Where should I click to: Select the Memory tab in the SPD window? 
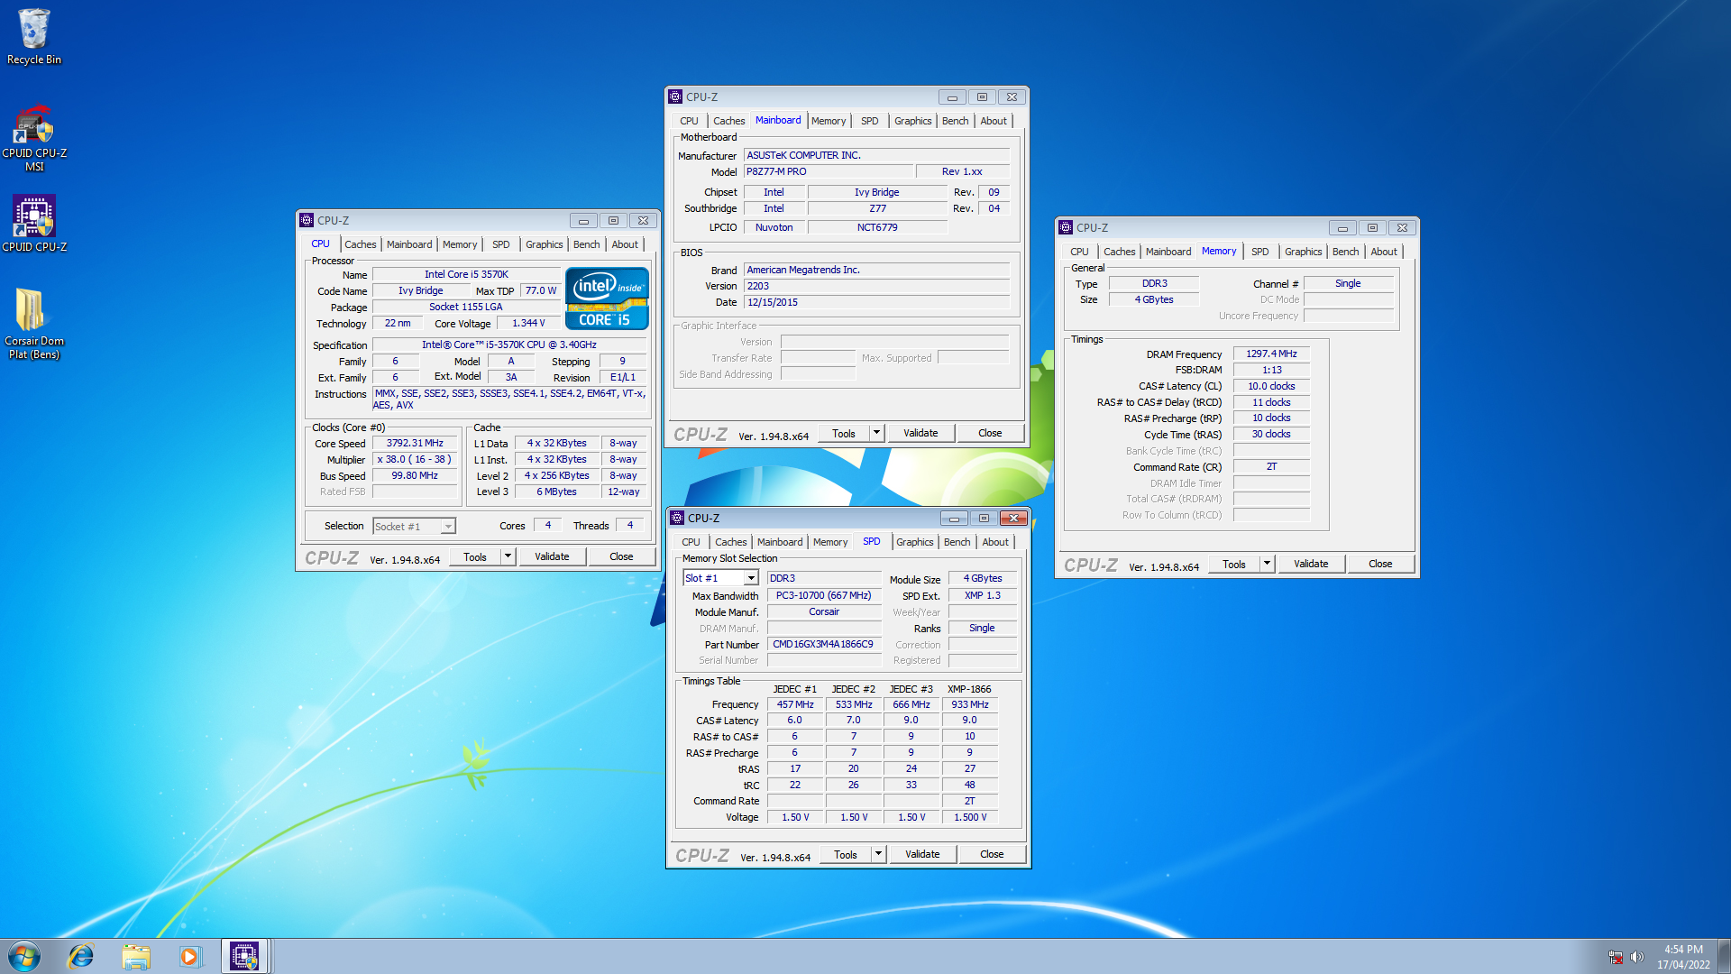click(829, 542)
